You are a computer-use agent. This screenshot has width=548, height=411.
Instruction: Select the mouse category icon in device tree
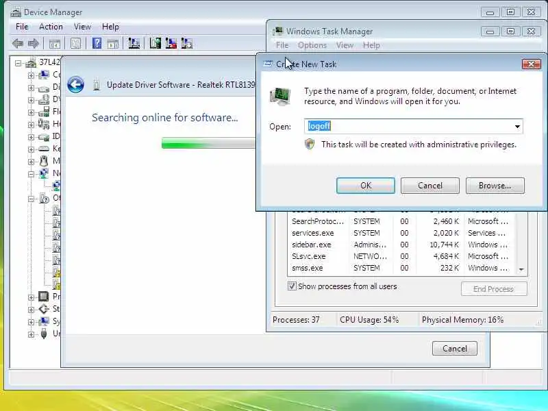click(x=44, y=161)
